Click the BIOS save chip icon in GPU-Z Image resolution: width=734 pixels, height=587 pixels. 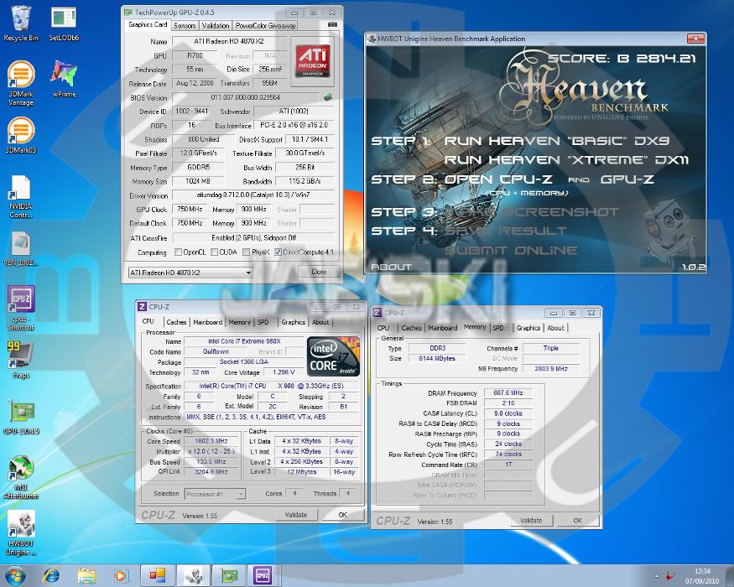click(328, 97)
